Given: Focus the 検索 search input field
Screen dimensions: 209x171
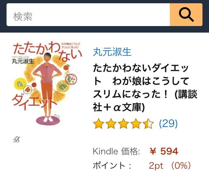Looking at the screenshot, I should point(88,15).
